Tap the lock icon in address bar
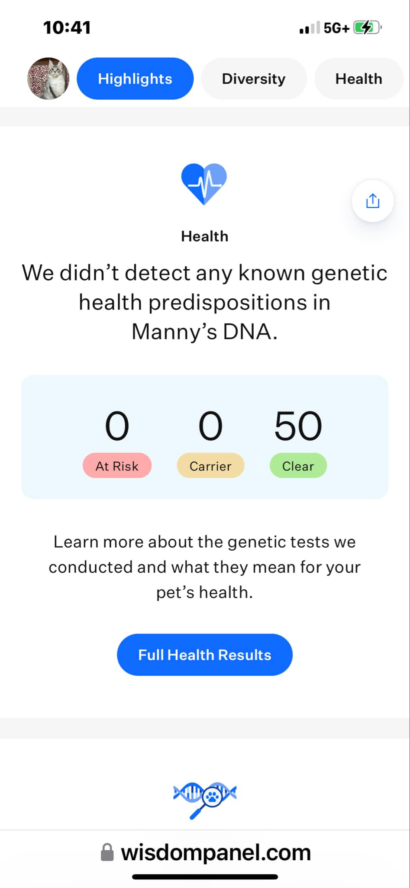Viewport: 410px width, 888px height. point(107,852)
